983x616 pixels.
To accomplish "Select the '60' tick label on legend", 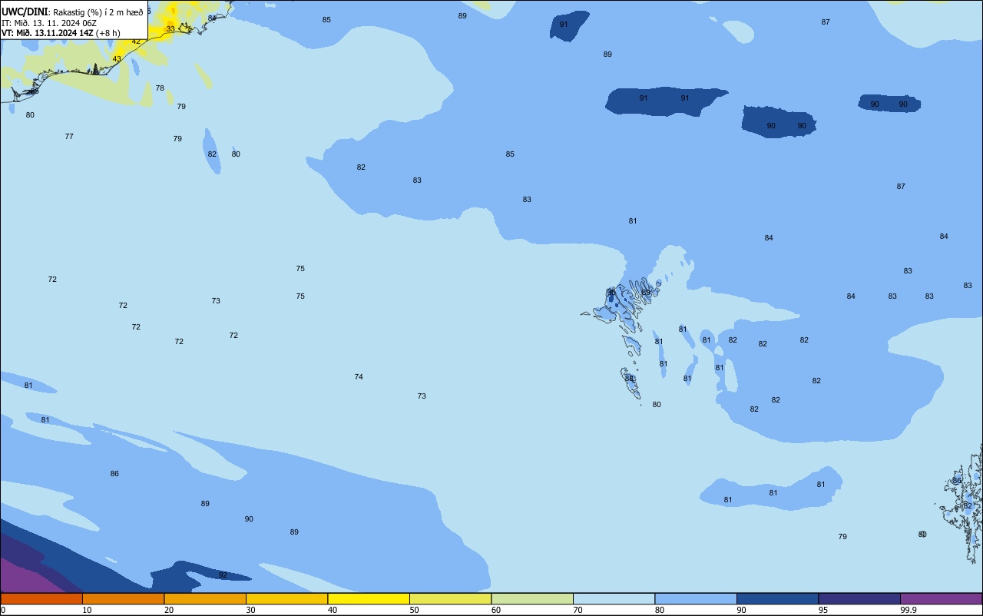I will tap(496, 610).
